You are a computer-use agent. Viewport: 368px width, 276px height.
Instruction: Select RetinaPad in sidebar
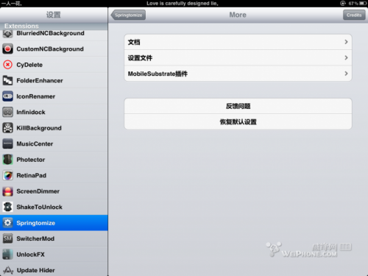pos(54,175)
